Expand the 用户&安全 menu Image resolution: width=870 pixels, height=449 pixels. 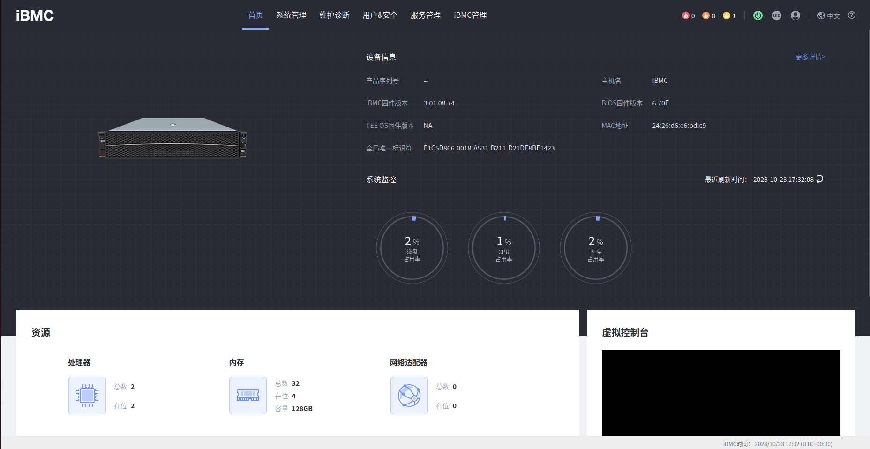click(380, 15)
